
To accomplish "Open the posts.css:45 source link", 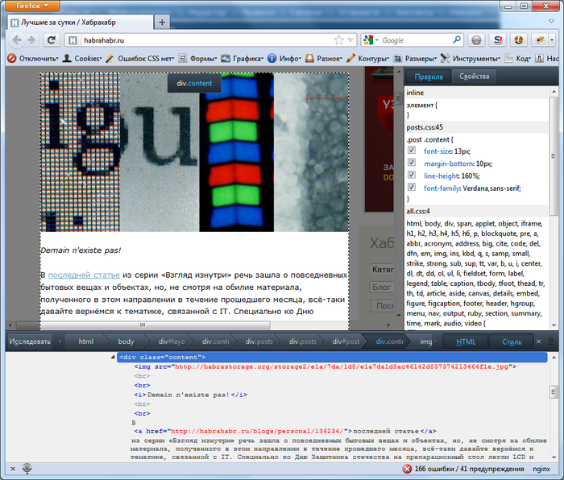I will [425, 127].
